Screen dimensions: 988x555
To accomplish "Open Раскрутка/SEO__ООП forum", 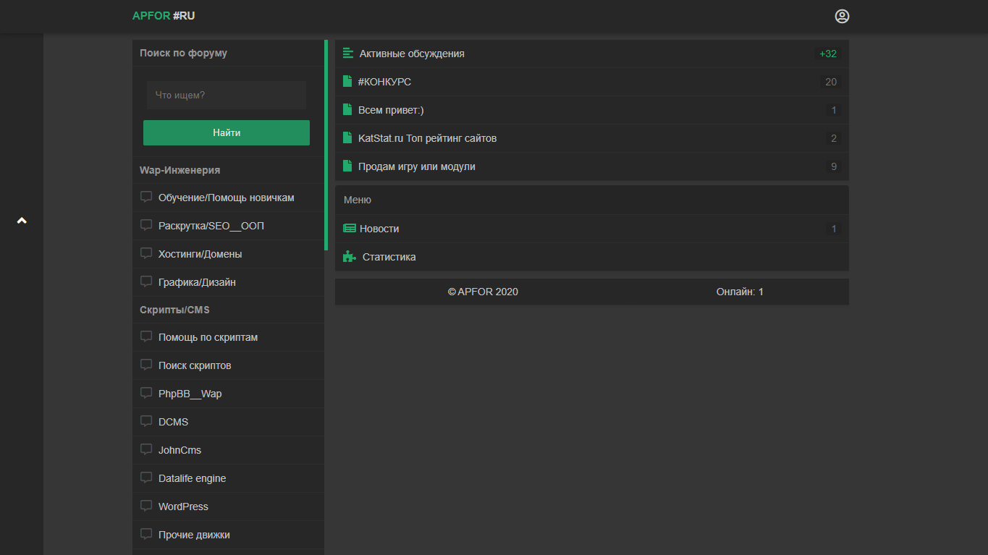I will [x=228, y=226].
